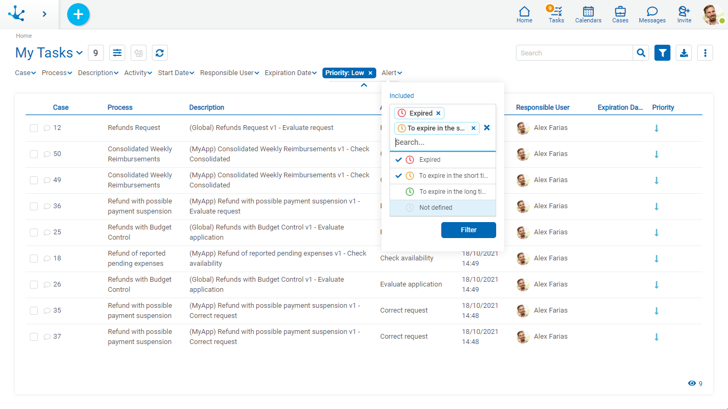Click the download export icon

pos(684,53)
